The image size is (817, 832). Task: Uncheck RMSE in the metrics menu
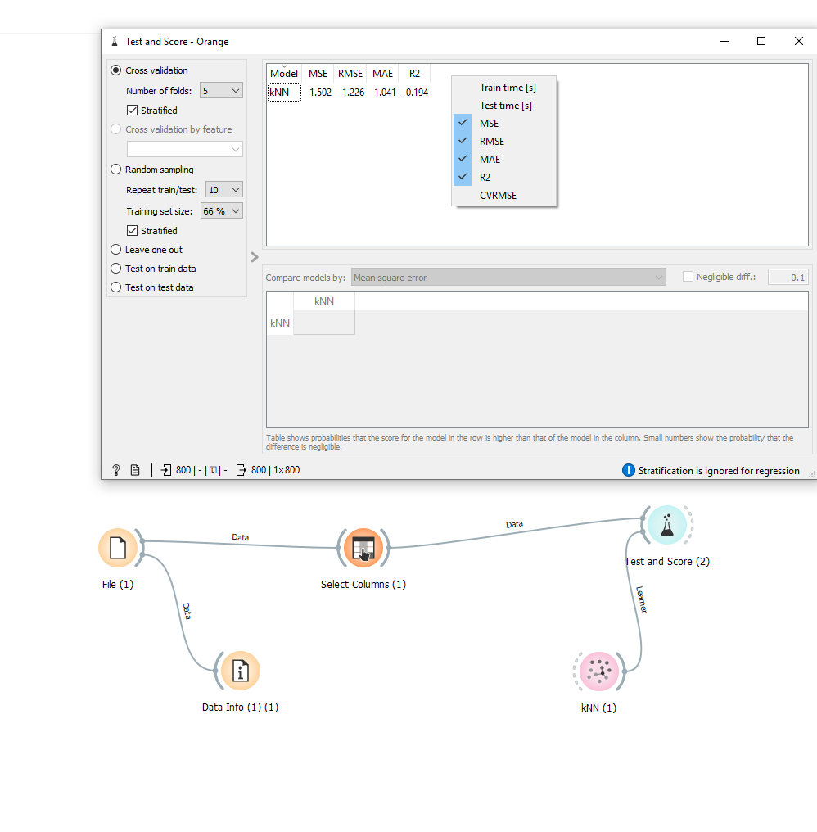tap(490, 141)
